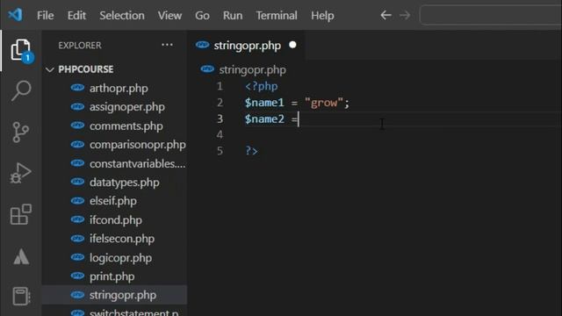This screenshot has height=316, width=562.
Task: Click the notebook icon below the Azure icon
Action: (x=21, y=297)
